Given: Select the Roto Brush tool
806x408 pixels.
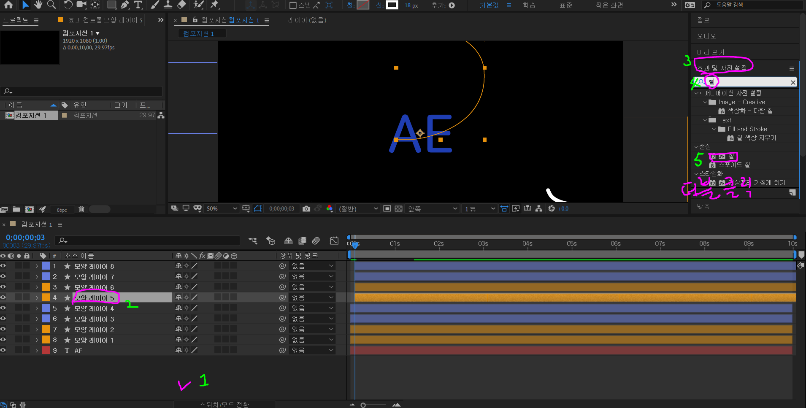Looking at the screenshot, I should click(x=198, y=5).
